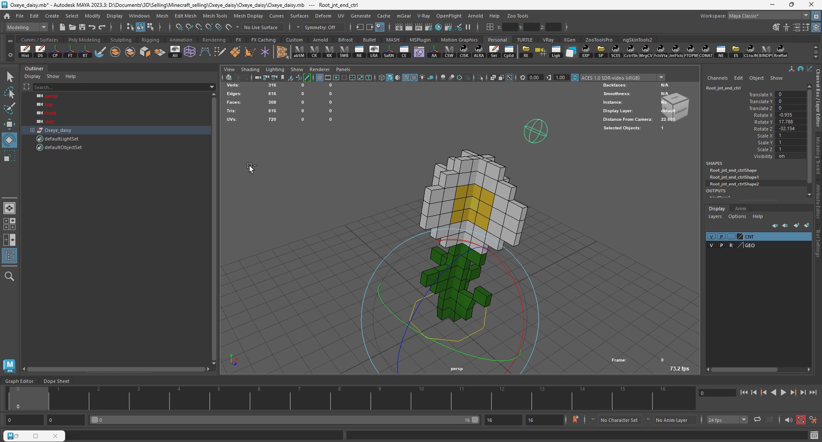The width and height of the screenshot is (822, 442).
Task: Save scene with the floppy disk icon
Action: click(x=82, y=27)
